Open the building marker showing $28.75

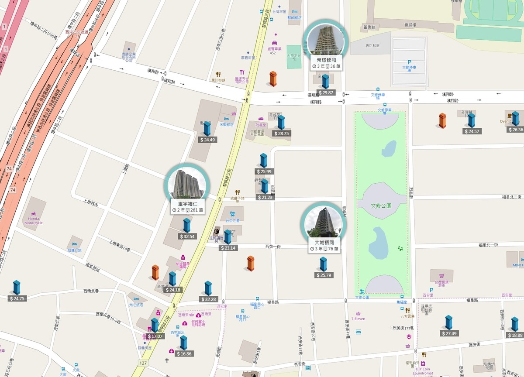point(281,122)
